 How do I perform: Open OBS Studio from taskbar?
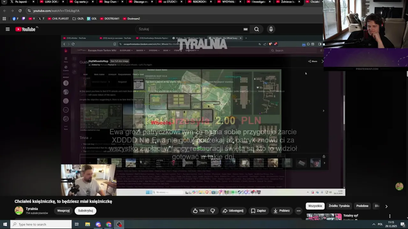119,225
